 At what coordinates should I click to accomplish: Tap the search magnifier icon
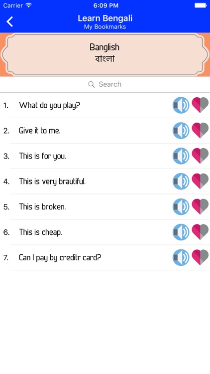(92, 84)
